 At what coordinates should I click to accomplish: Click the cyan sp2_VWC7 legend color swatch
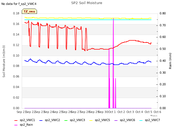(x=141, y=120)
